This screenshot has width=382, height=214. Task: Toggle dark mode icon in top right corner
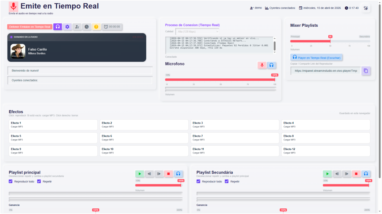366,8
